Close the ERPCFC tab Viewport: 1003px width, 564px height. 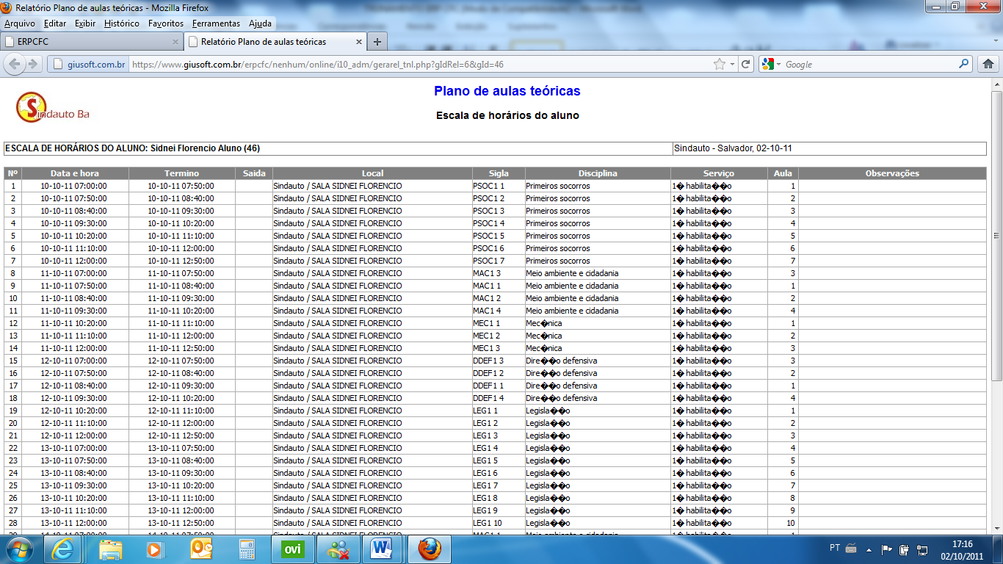pyautogui.click(x=175, y=42)
